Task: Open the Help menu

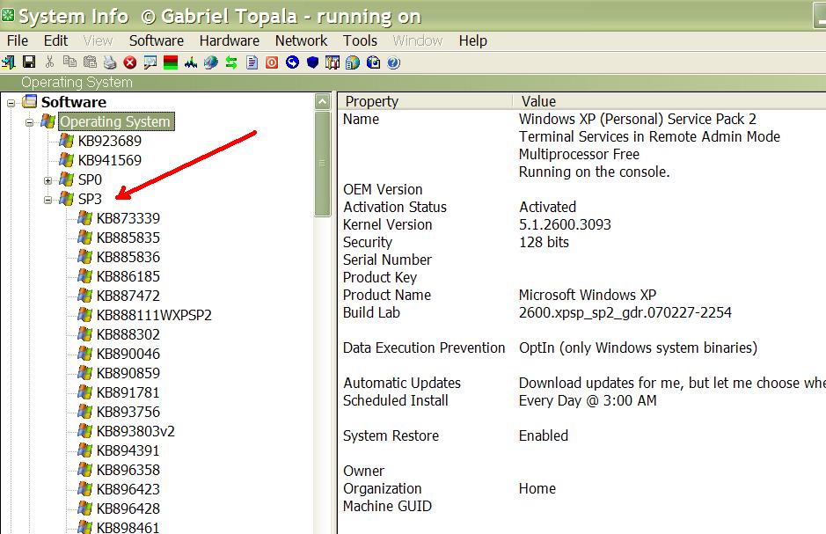Action: click(472, 40)
